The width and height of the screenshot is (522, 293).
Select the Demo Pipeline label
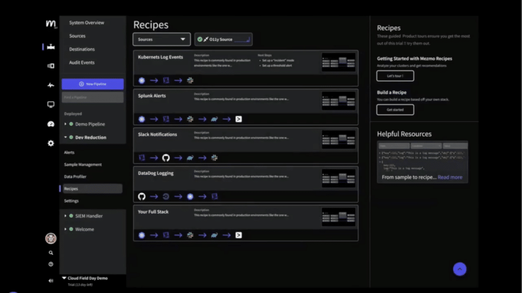90,124
